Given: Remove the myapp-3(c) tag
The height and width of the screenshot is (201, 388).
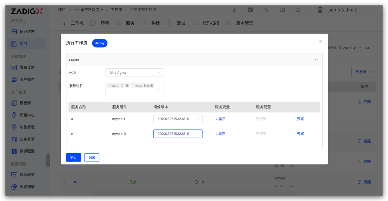Looking at the screenshot, I should coord(152,86).
